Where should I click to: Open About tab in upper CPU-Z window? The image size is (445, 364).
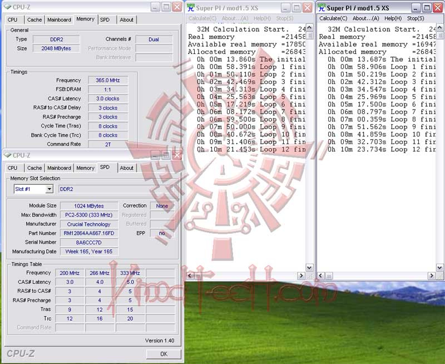pos(126,19)
